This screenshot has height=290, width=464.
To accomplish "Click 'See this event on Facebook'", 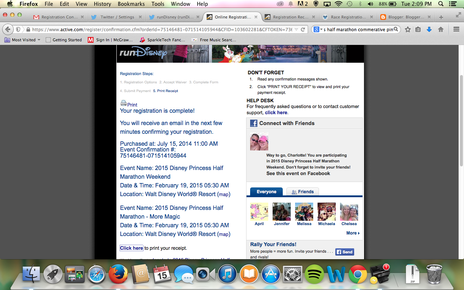I will [298, 174].
